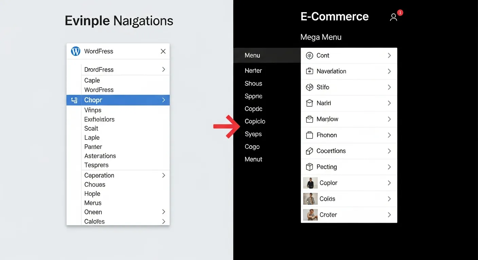478x260 pixels.
Task: Open the user account icon
Action: [393, 17]
